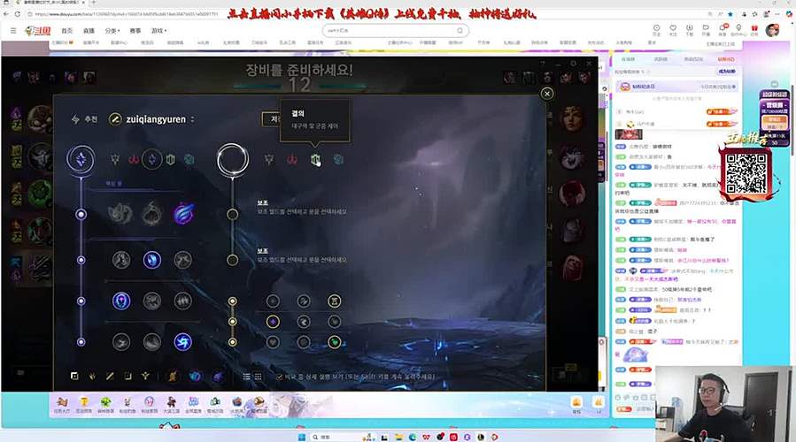Click the Douyu logo

pos(38,31)
